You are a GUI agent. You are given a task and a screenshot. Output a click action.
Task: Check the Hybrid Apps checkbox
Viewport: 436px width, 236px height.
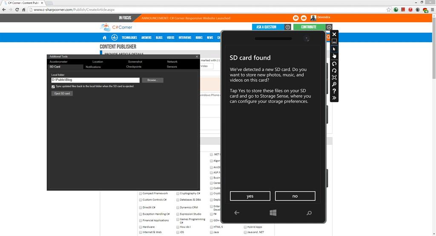pos(245,227)
